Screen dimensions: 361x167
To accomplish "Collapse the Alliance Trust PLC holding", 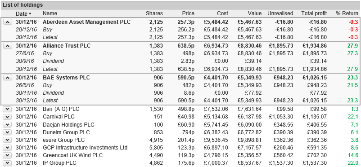I will coord(8,46).
